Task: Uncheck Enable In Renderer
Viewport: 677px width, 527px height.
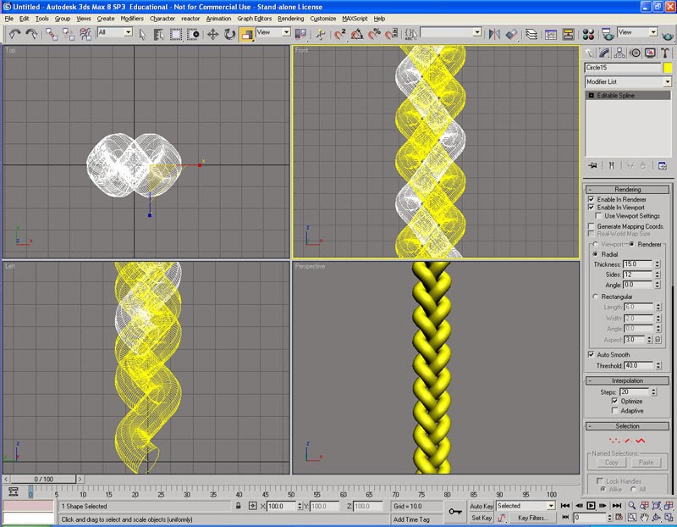Action: coord(591,199)
